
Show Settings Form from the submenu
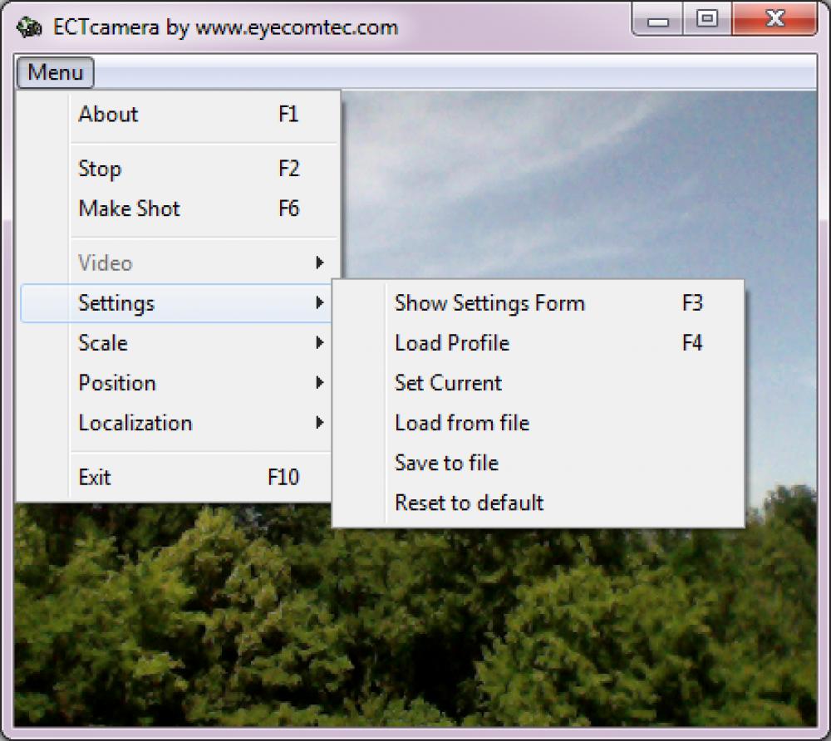click(489, 303)
